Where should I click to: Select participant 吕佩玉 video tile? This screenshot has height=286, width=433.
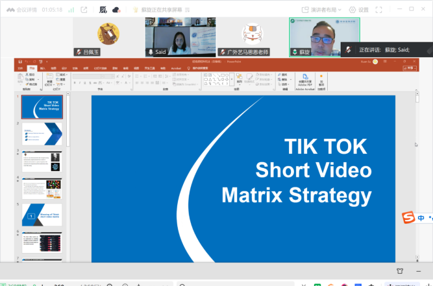tap(108, 37)
